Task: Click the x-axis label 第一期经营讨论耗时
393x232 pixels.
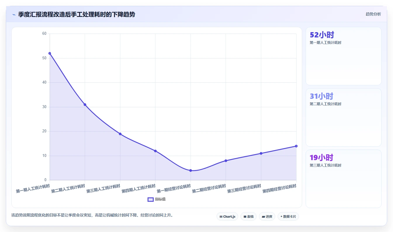Action: 174,189
